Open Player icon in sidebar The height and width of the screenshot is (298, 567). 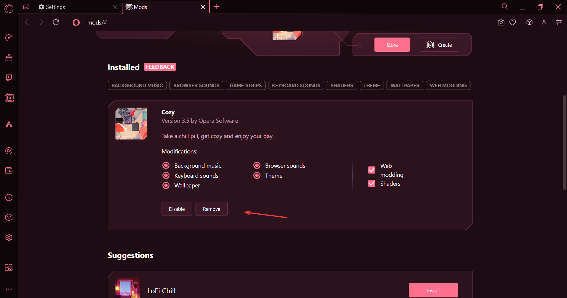(x=9, y=151)
